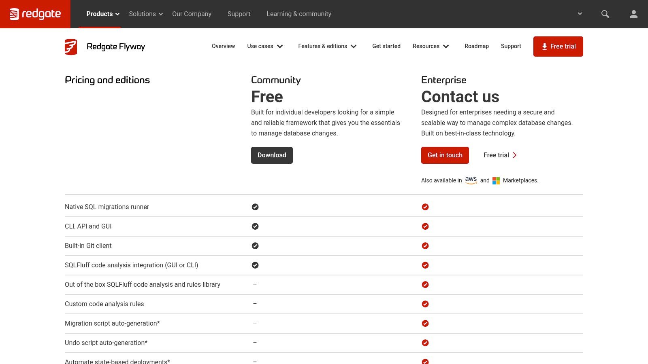Open the user account icon
The width and height of the screenshot is (648, 364).
click(634, 14)
